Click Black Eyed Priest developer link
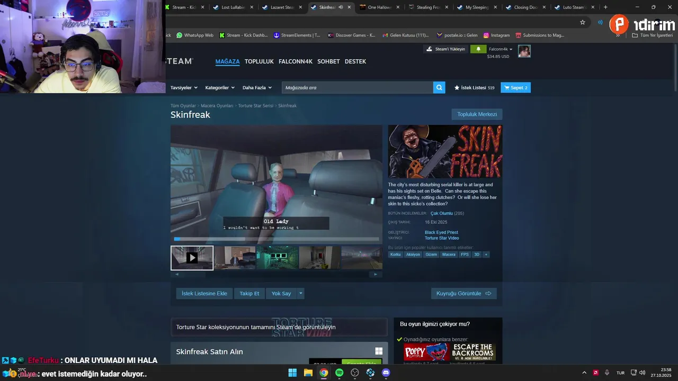Screen dimensions: 678x381 click(x=441, y=232)
